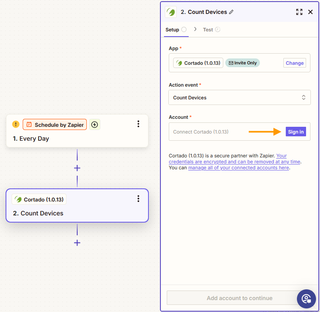Select the 1. Every Day step
The width and height of the screenshot is (320, 312).
click(77, 131)
